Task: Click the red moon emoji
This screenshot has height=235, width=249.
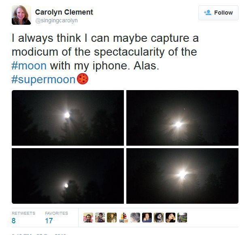Action: pyautogui.click(x=83, y=79)
